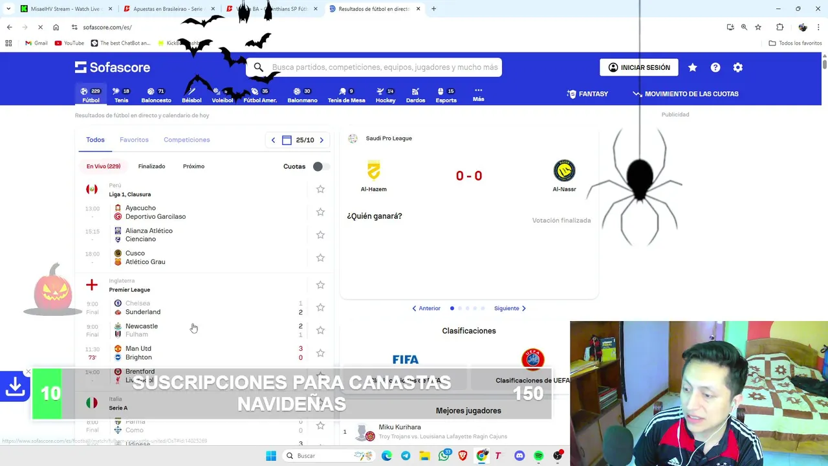Image resolution: width=828 pixels, height=466 pixels.
Task: Open Sofascore settings gear
Action: [x=738, y=67]
